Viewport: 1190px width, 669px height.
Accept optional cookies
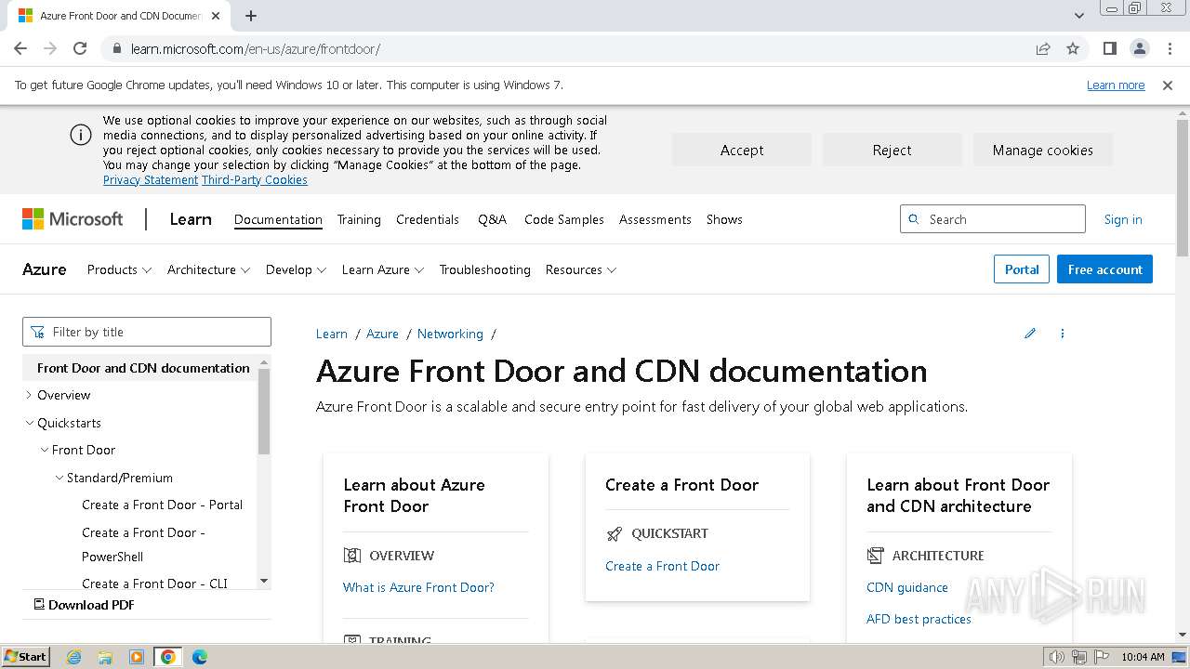(741, 150)
